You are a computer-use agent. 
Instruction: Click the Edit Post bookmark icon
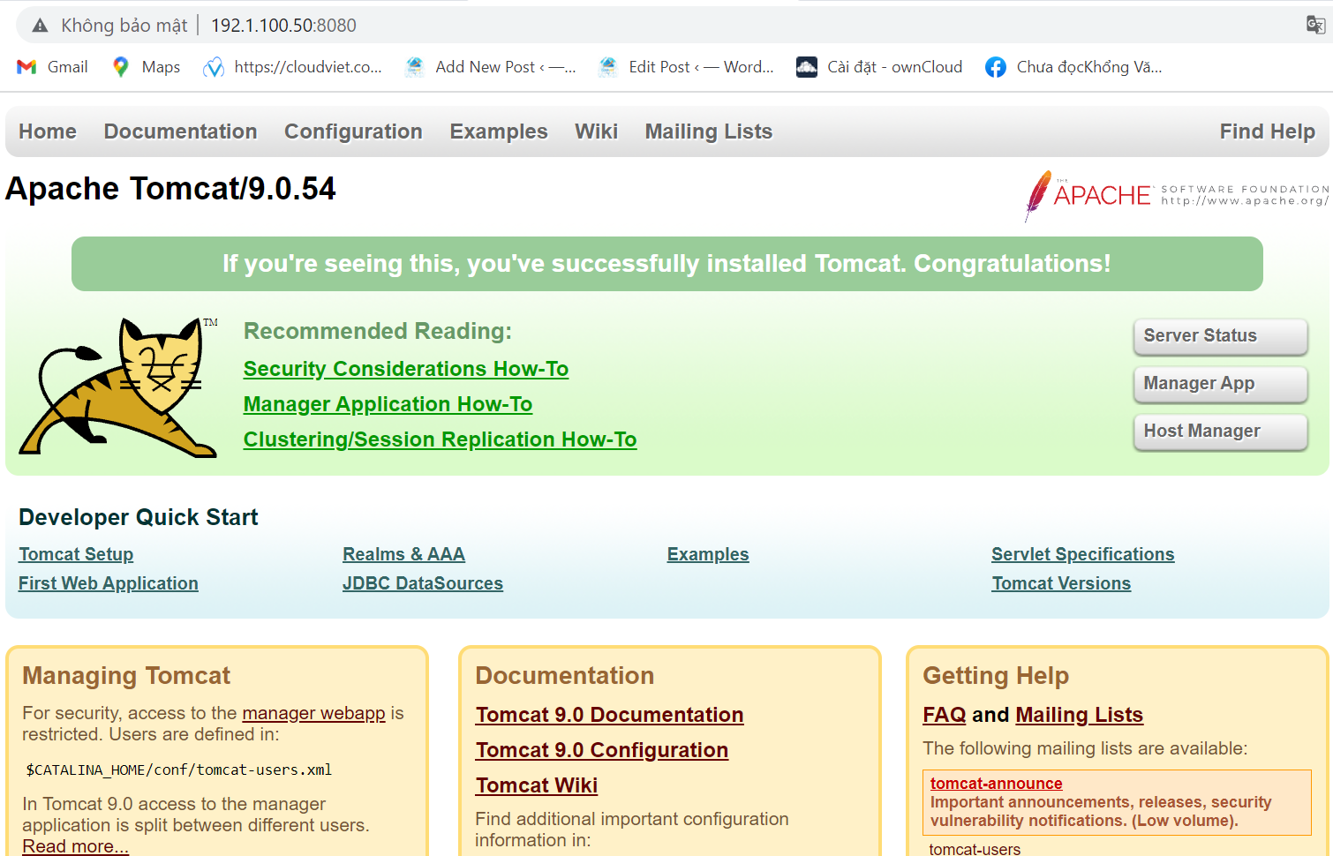(x=607, y=67)
